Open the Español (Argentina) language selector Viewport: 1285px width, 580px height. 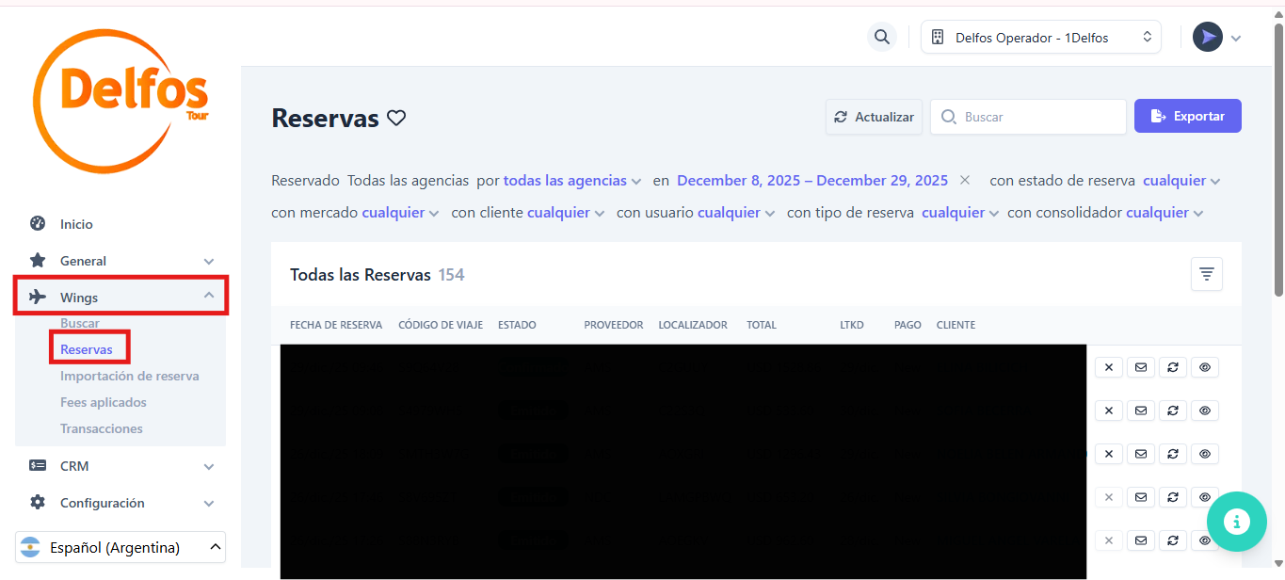(x=120, y=547)
